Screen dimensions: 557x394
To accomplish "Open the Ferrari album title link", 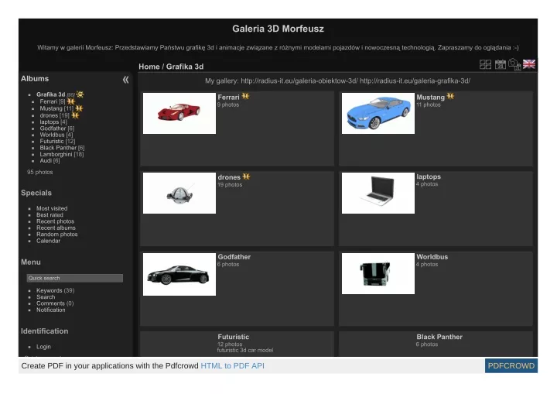I will (228, 97).
